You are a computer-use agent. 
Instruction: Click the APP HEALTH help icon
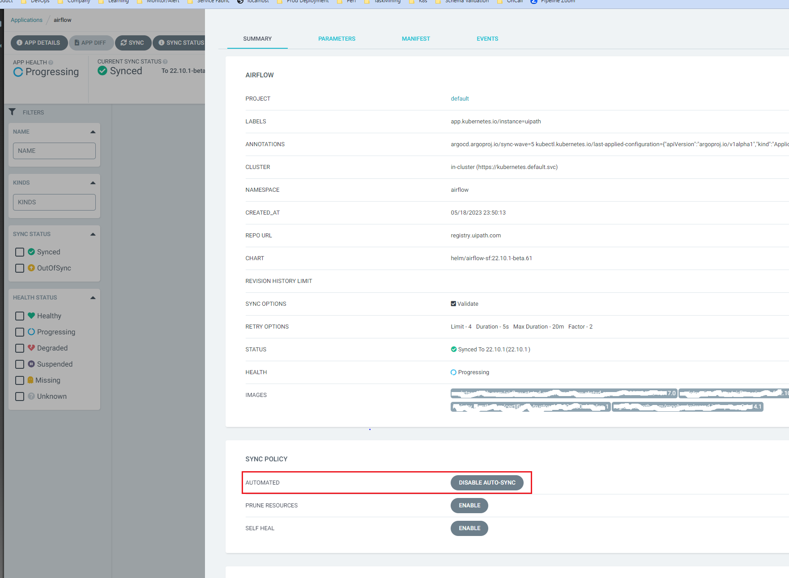click(x=51, y=63)
